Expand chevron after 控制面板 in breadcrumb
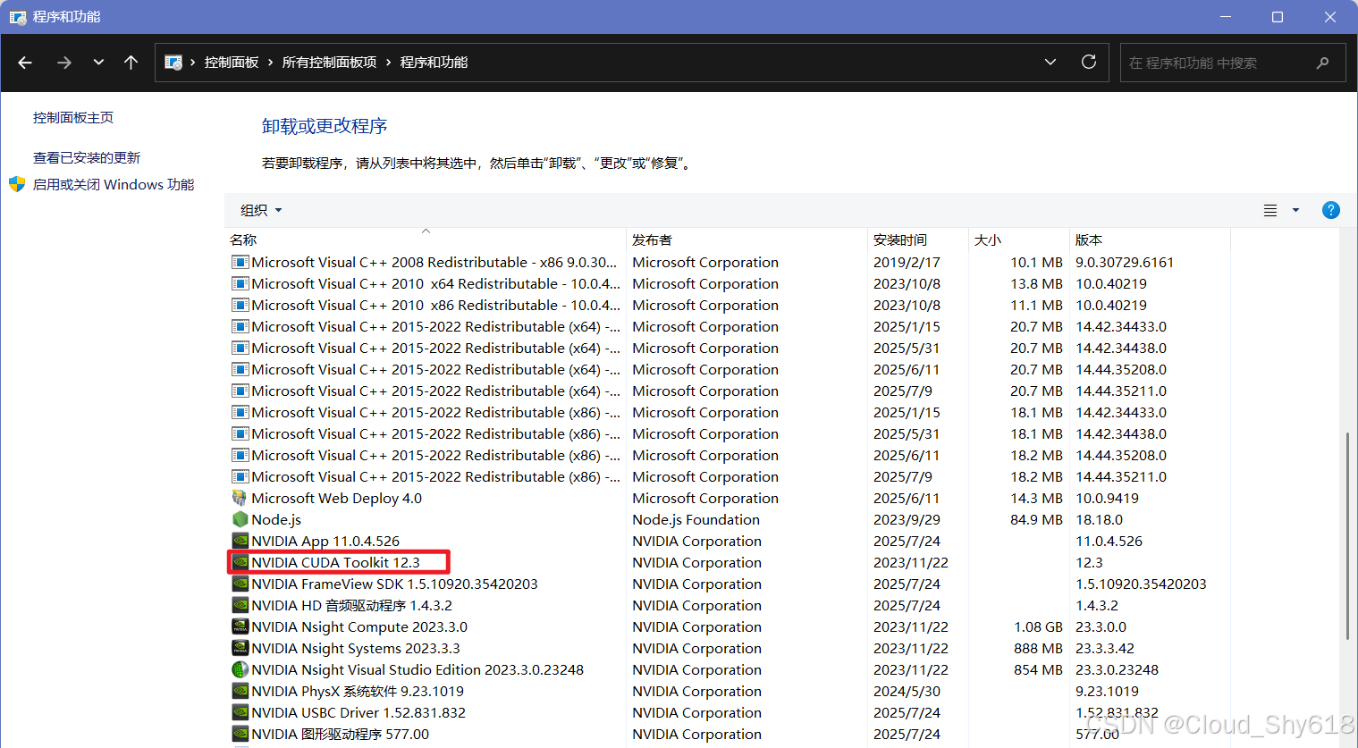This screenshot has height=748, width=1358. click(x=270, y=63)
